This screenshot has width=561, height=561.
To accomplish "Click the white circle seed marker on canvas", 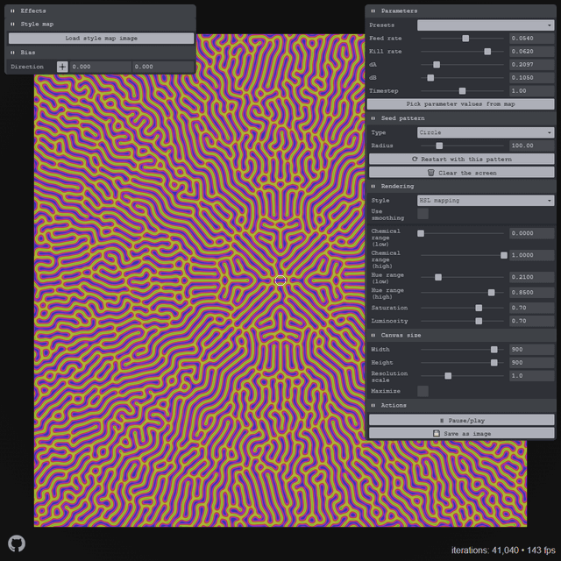I will pos(280,280).
